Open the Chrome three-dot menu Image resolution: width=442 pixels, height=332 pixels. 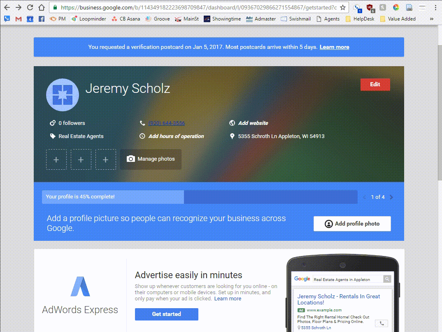coord(435,7)
